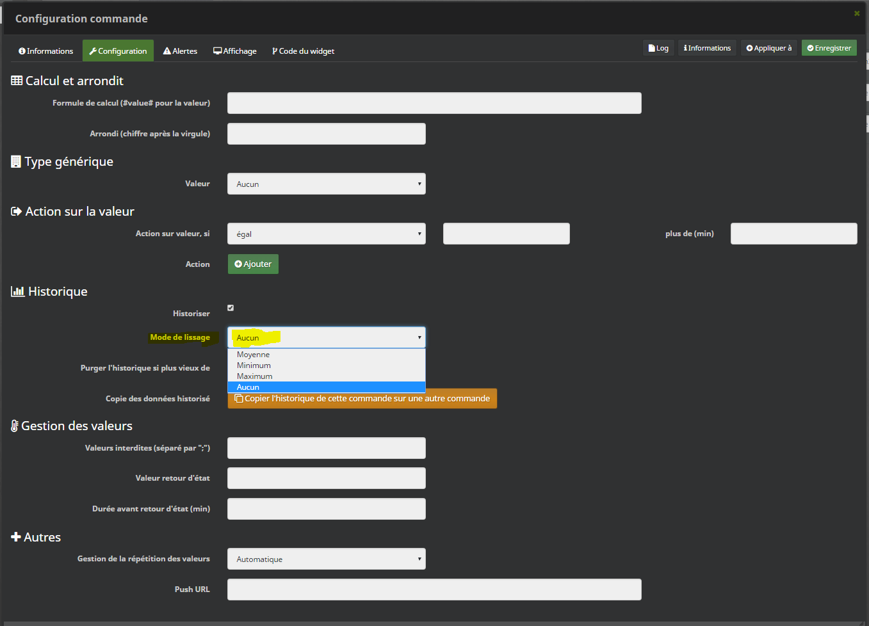Select Maximum in the smoothing list
This screenshot has height=626, width=869.
pos(327,376)
